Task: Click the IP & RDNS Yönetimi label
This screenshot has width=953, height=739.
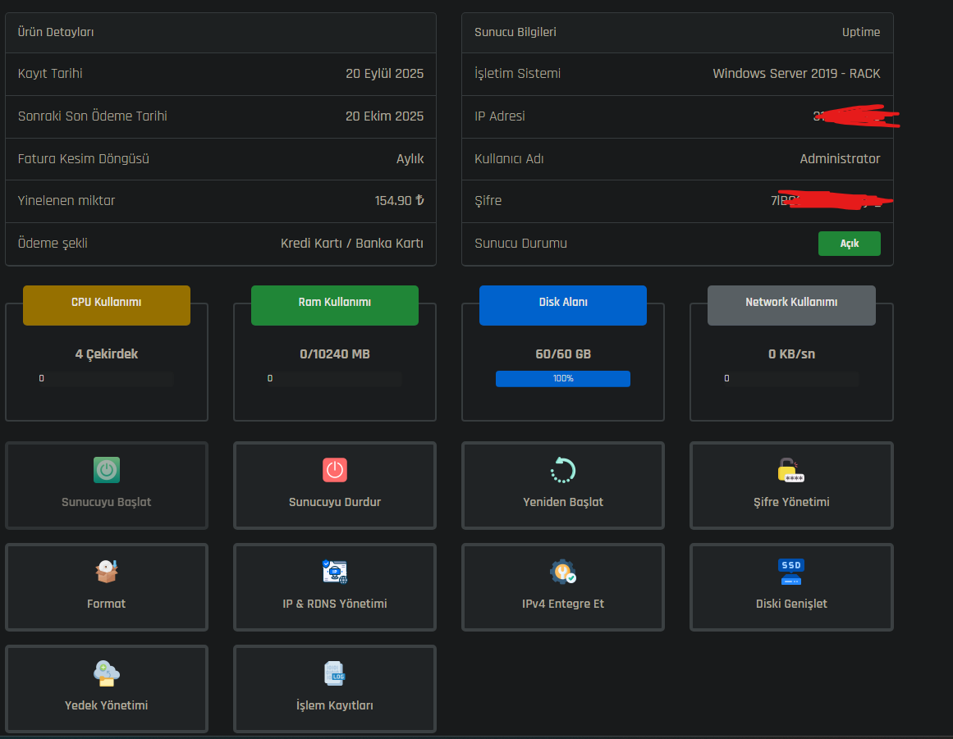Action: 335,604
